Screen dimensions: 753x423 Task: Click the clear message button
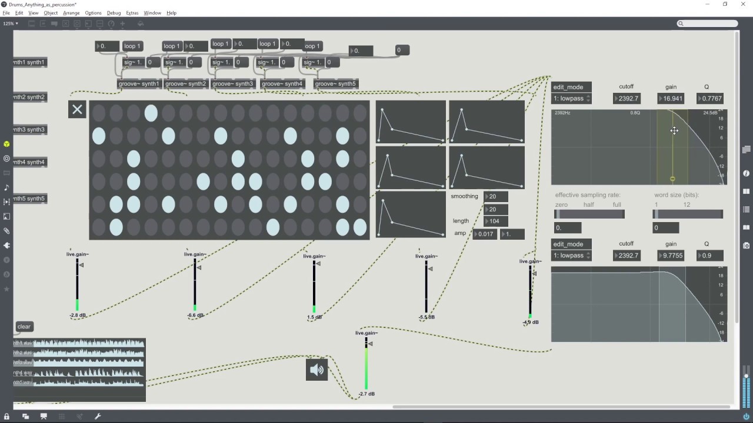pos(24,327)
